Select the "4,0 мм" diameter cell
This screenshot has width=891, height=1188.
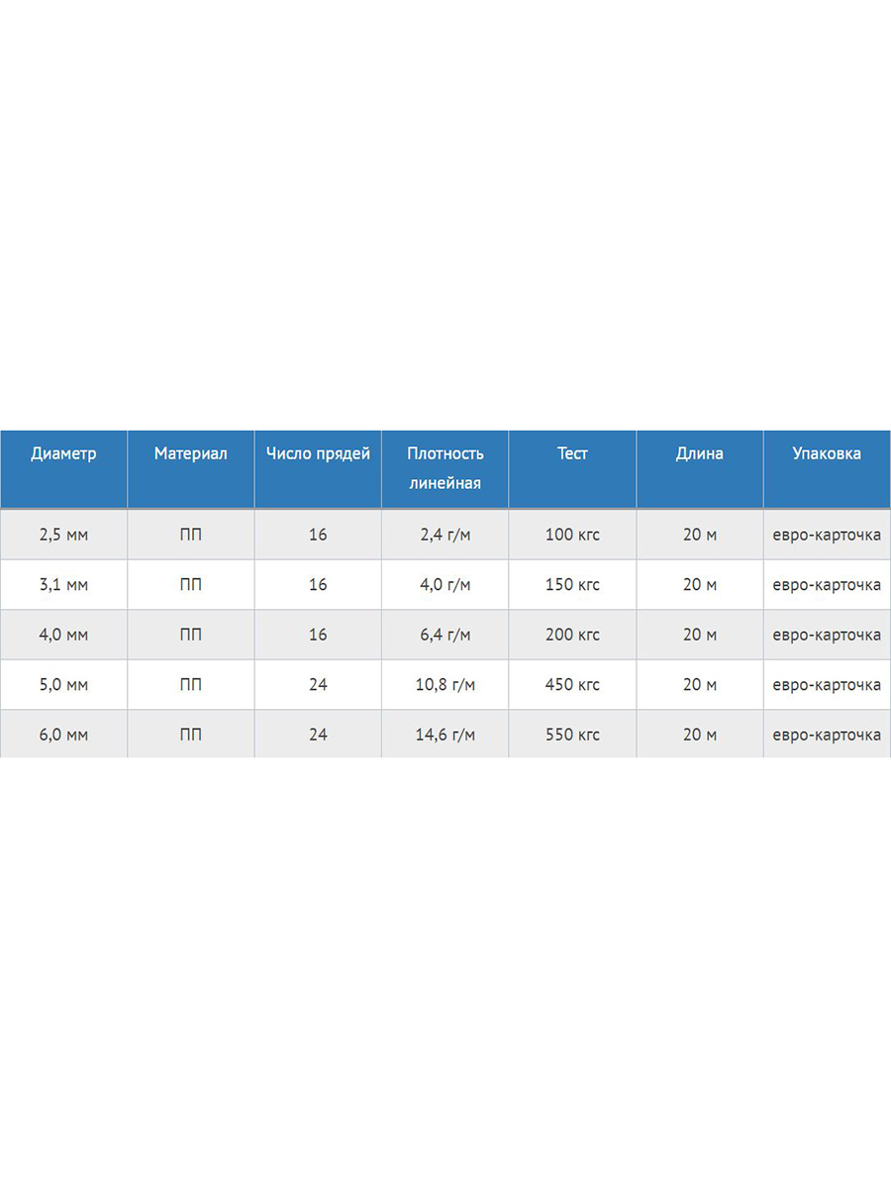pos(63,635)
